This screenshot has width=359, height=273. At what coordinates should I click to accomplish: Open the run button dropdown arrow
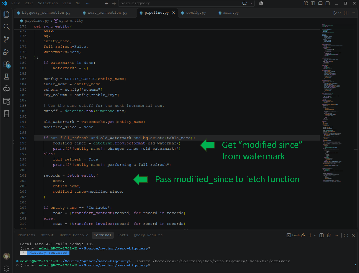[x=339, y=13]
